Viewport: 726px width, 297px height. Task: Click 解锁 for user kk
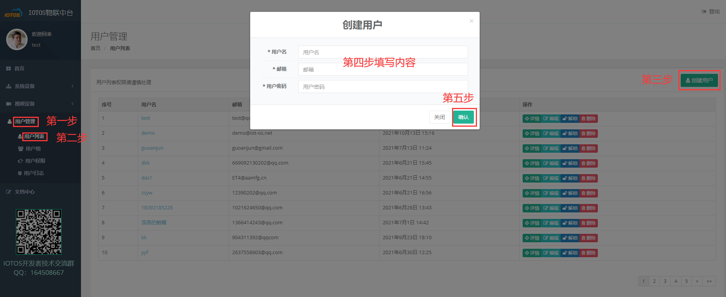[x=570, y=238]
